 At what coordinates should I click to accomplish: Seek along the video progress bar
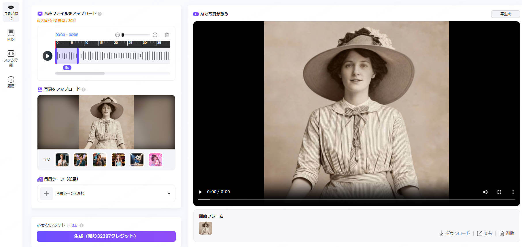pyautogui.click(x=357, y=199)
